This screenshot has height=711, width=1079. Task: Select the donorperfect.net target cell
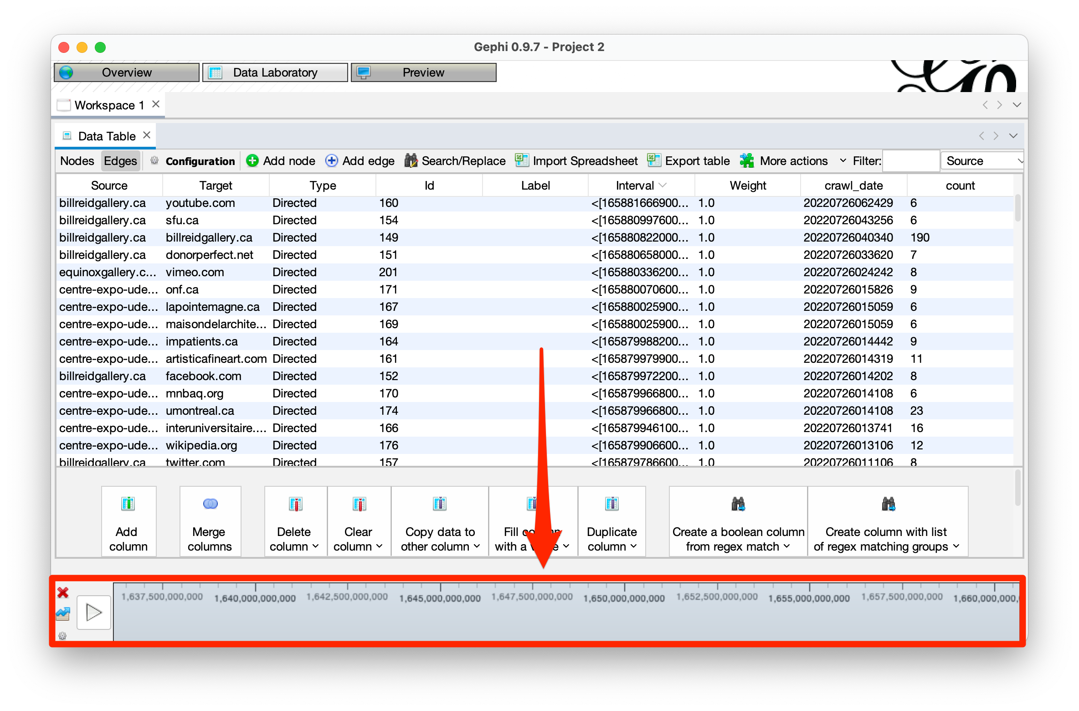[216, 255]
